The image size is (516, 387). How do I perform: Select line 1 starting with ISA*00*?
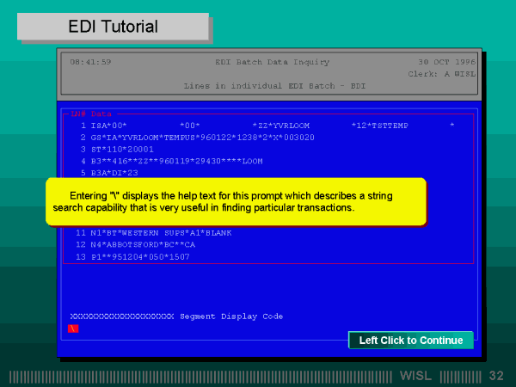click(258, 126)
